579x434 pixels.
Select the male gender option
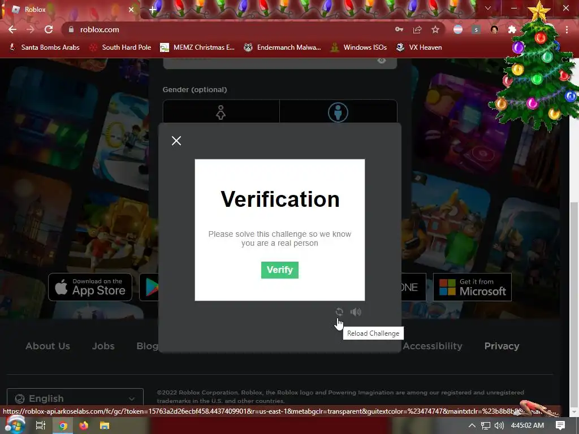(x=338, y=112)
